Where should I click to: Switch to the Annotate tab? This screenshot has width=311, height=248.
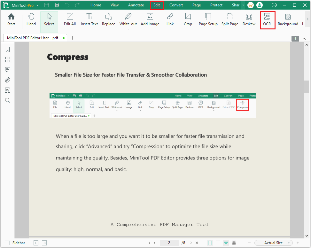136,5
